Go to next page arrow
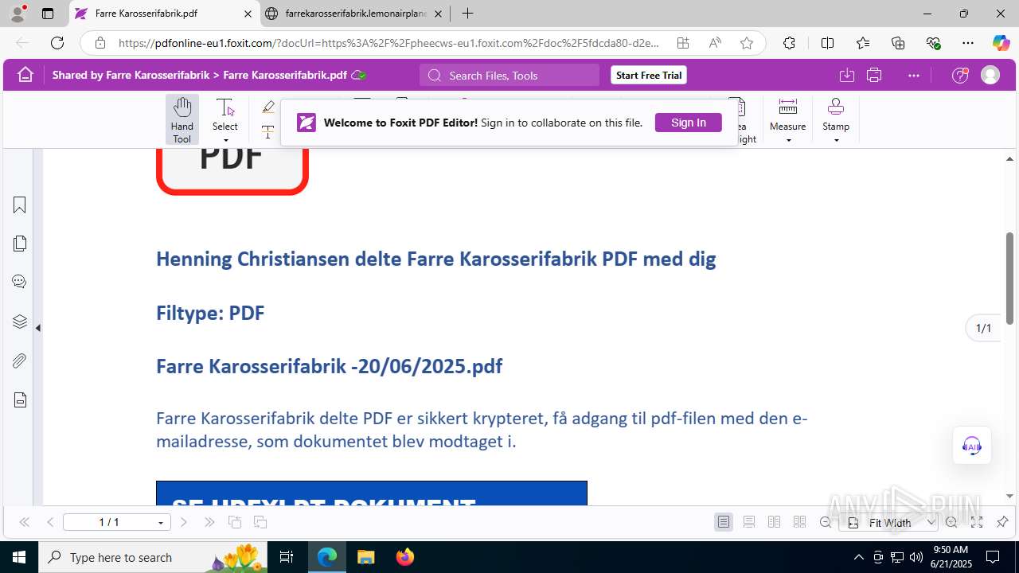Viewport: 1019px width, 573px height. click(x=184, y=522)
